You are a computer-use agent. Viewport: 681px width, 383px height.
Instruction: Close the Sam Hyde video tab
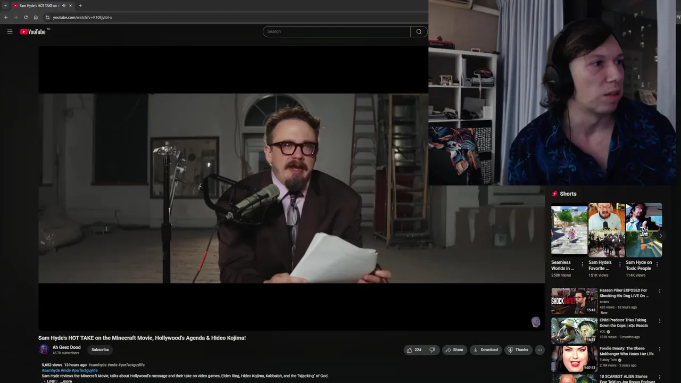[70, 5]
